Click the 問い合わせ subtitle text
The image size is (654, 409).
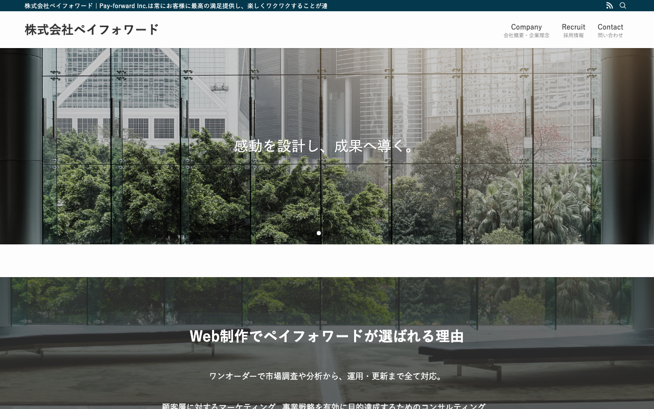pos(611,35)
